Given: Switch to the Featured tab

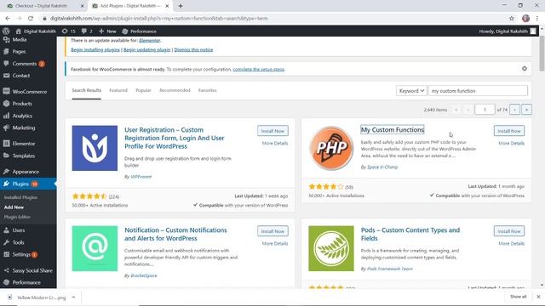Looking at the screenshot, I should click(118, 90).
